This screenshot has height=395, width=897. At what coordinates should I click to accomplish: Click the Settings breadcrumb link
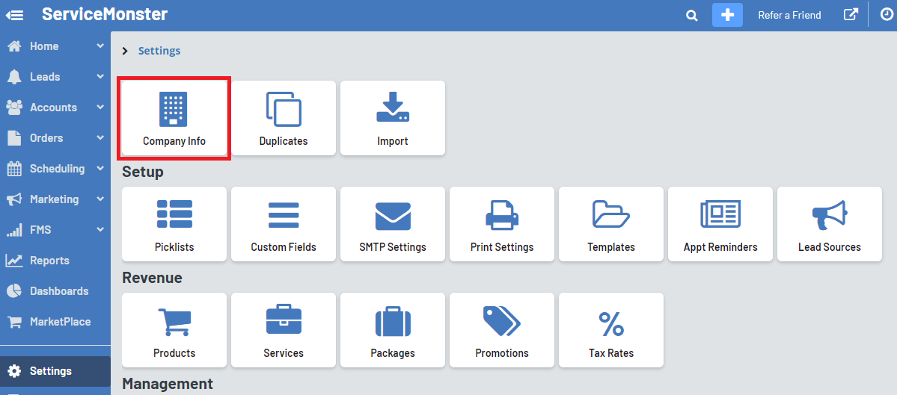click(x=159, y=51)
